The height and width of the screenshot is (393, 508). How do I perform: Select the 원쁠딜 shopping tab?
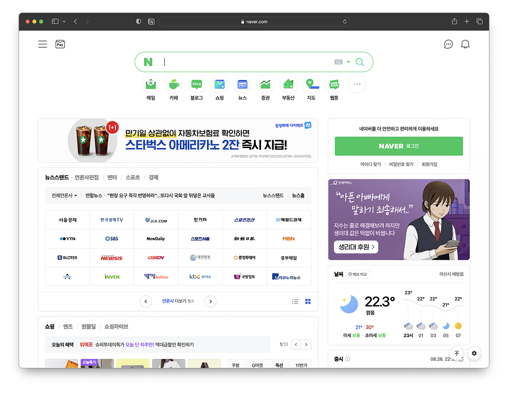point(89,326)
